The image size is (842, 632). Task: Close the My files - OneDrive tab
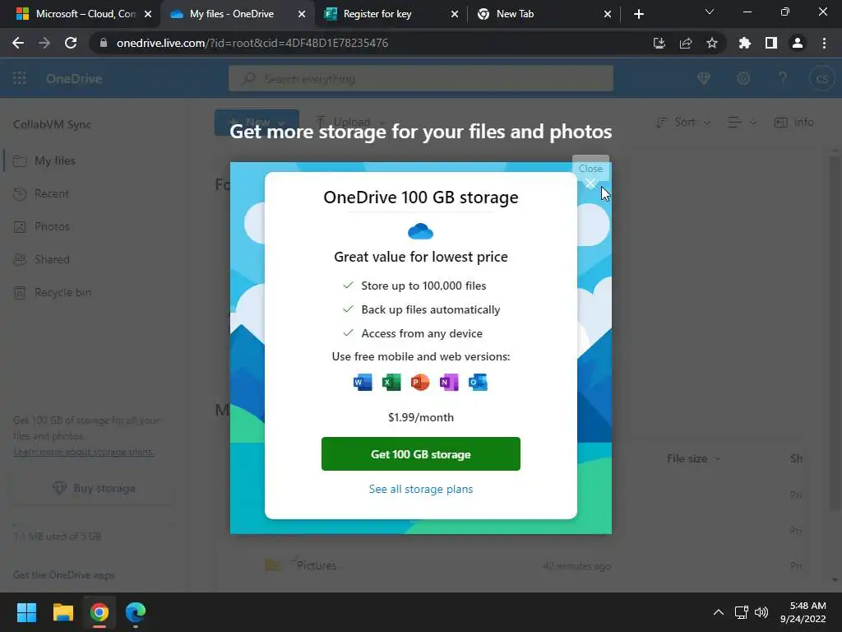coord(302,14)
